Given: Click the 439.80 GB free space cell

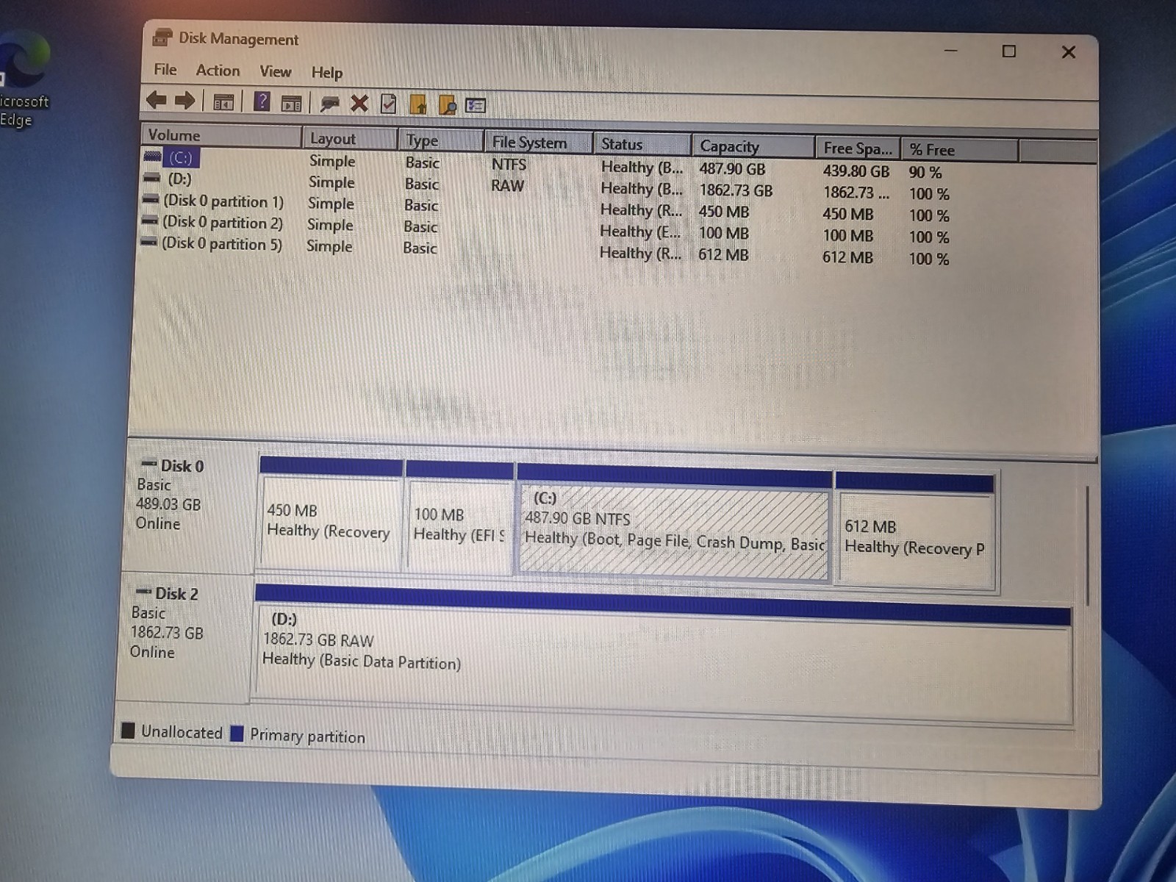Looking at the screenshot, I should 856,171.
